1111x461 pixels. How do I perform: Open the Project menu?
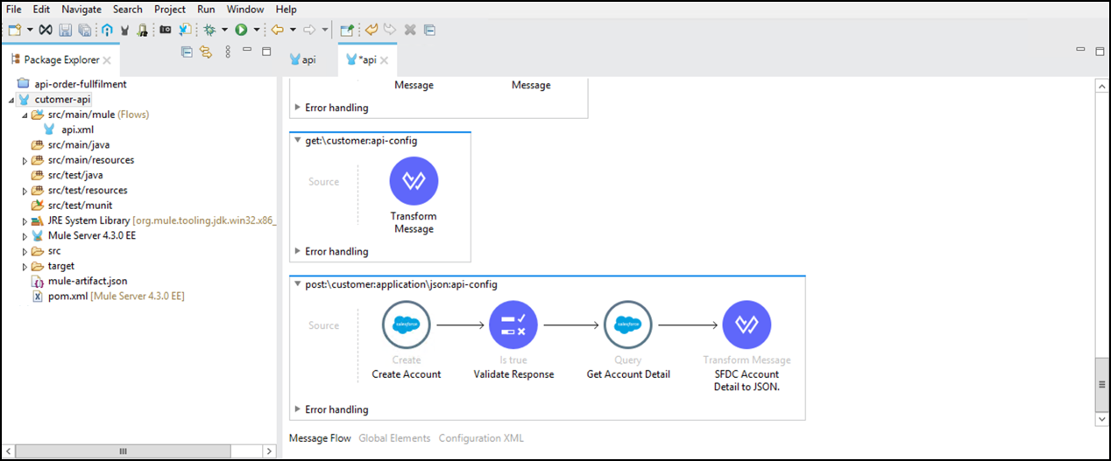click(170, 9)
